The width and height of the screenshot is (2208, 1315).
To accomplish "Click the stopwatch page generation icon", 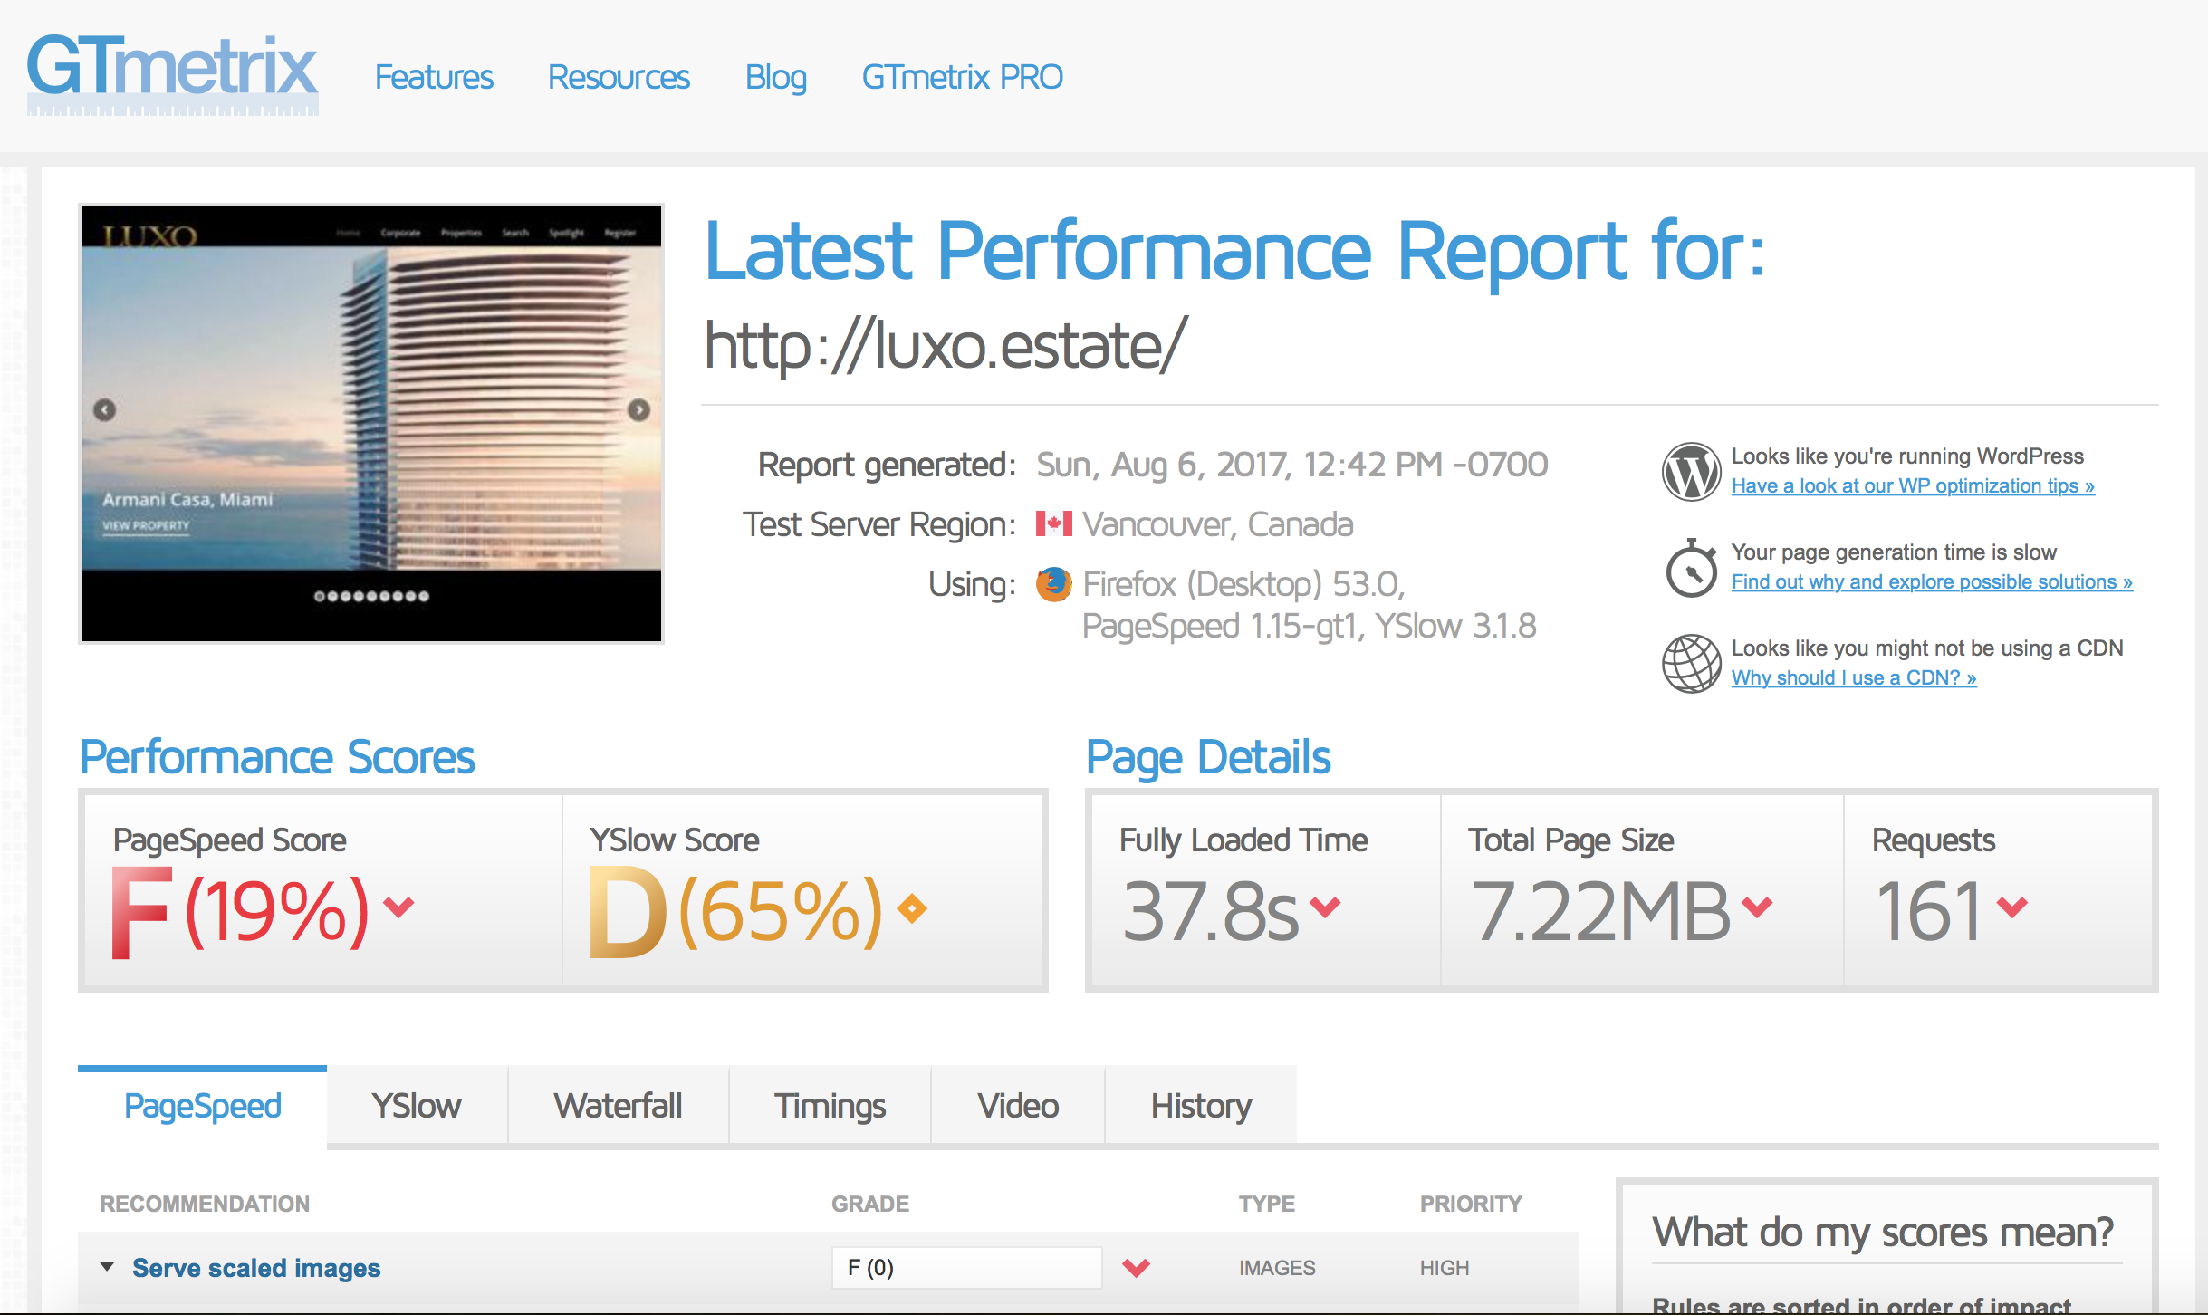I will tap(1690, 569).
